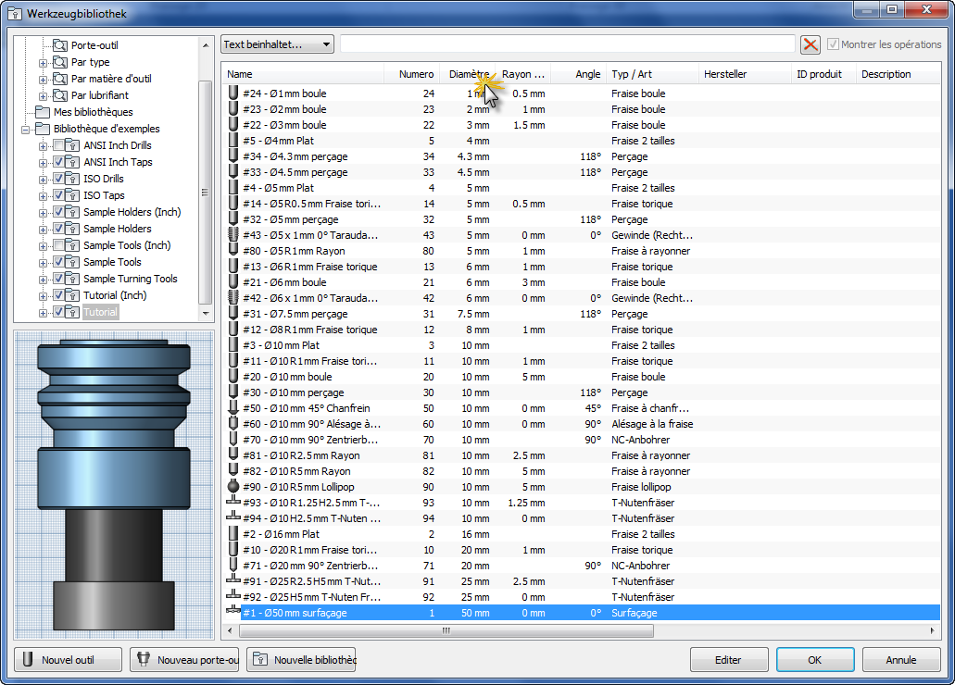The height and width of the screenshot is (685, 955).
Task: Click the lollipop mill icon of #90
Action: (x=232, y=486)
